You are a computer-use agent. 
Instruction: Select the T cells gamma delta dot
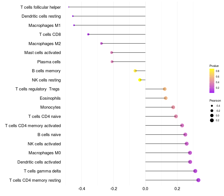pyautogui.click(x=195, y=171)
